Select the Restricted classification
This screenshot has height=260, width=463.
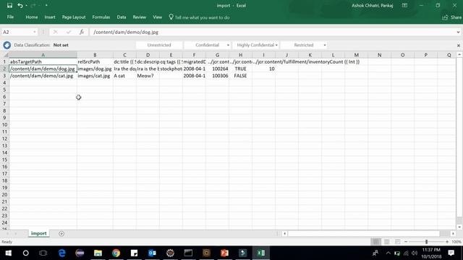304,45
